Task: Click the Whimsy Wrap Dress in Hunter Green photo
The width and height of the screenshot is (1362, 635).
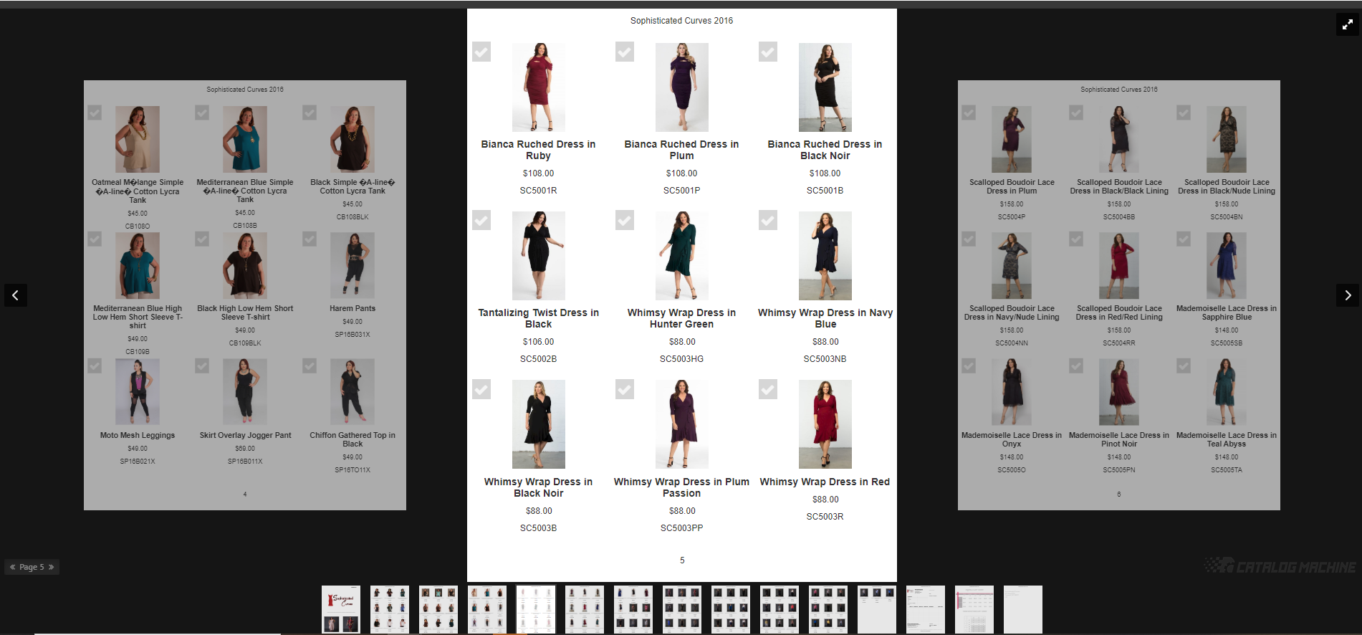Action: [682, 256]
